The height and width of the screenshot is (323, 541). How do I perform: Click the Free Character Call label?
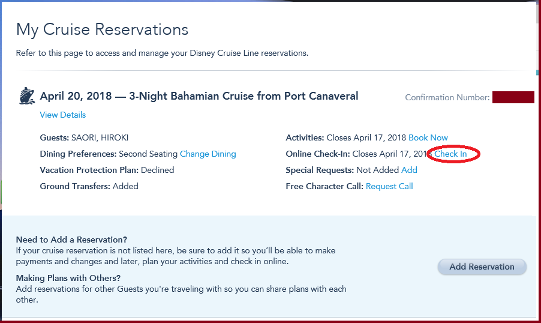pos(324,186)
